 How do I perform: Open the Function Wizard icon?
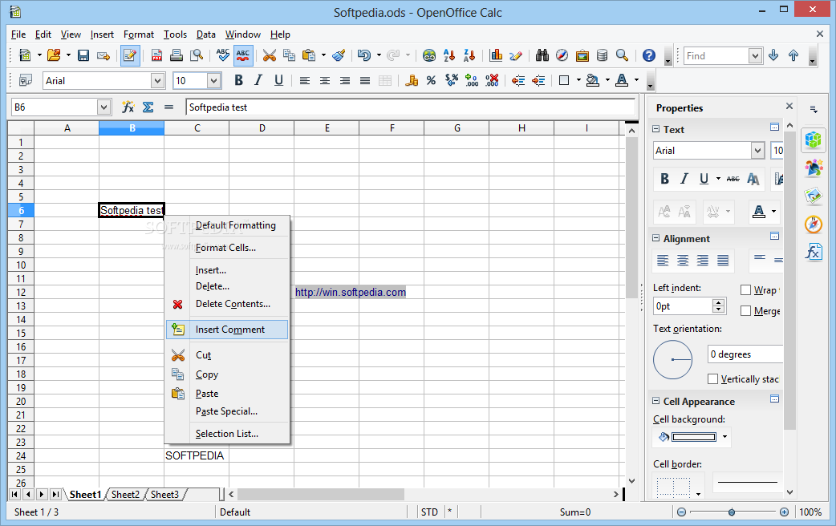pyautogui.click(x=128, y=107)
